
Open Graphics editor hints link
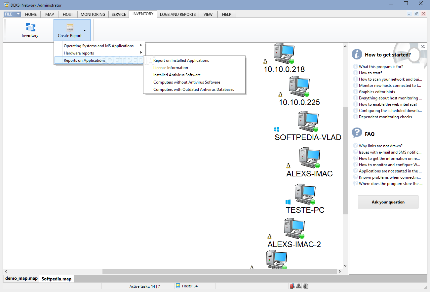[377, 92]
